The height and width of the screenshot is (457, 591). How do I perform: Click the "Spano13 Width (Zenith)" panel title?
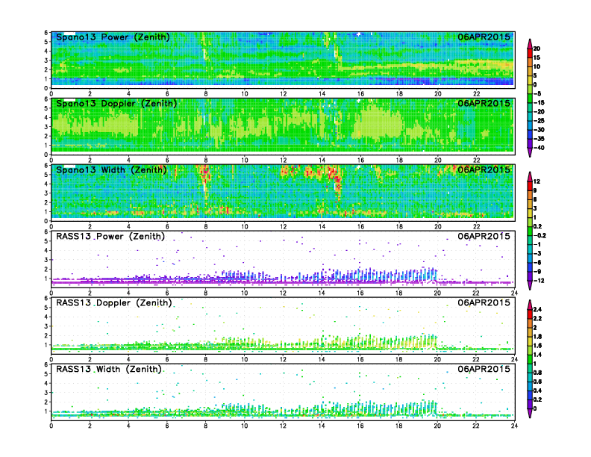point(111,170)
